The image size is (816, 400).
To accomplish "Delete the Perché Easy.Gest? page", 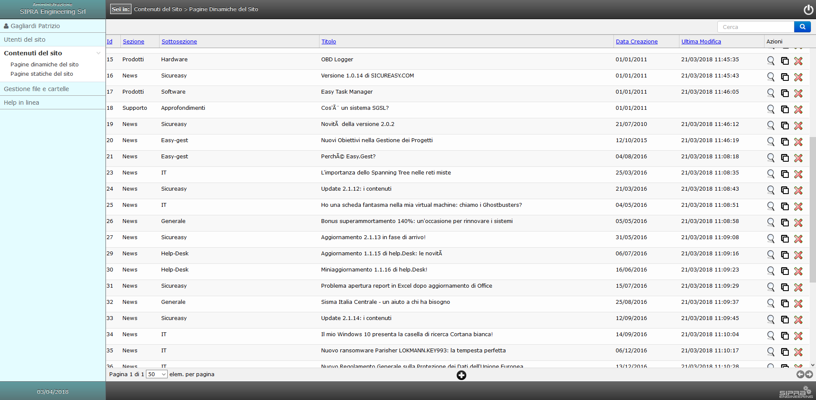I will pyautogui.click(x=798, y=158).
